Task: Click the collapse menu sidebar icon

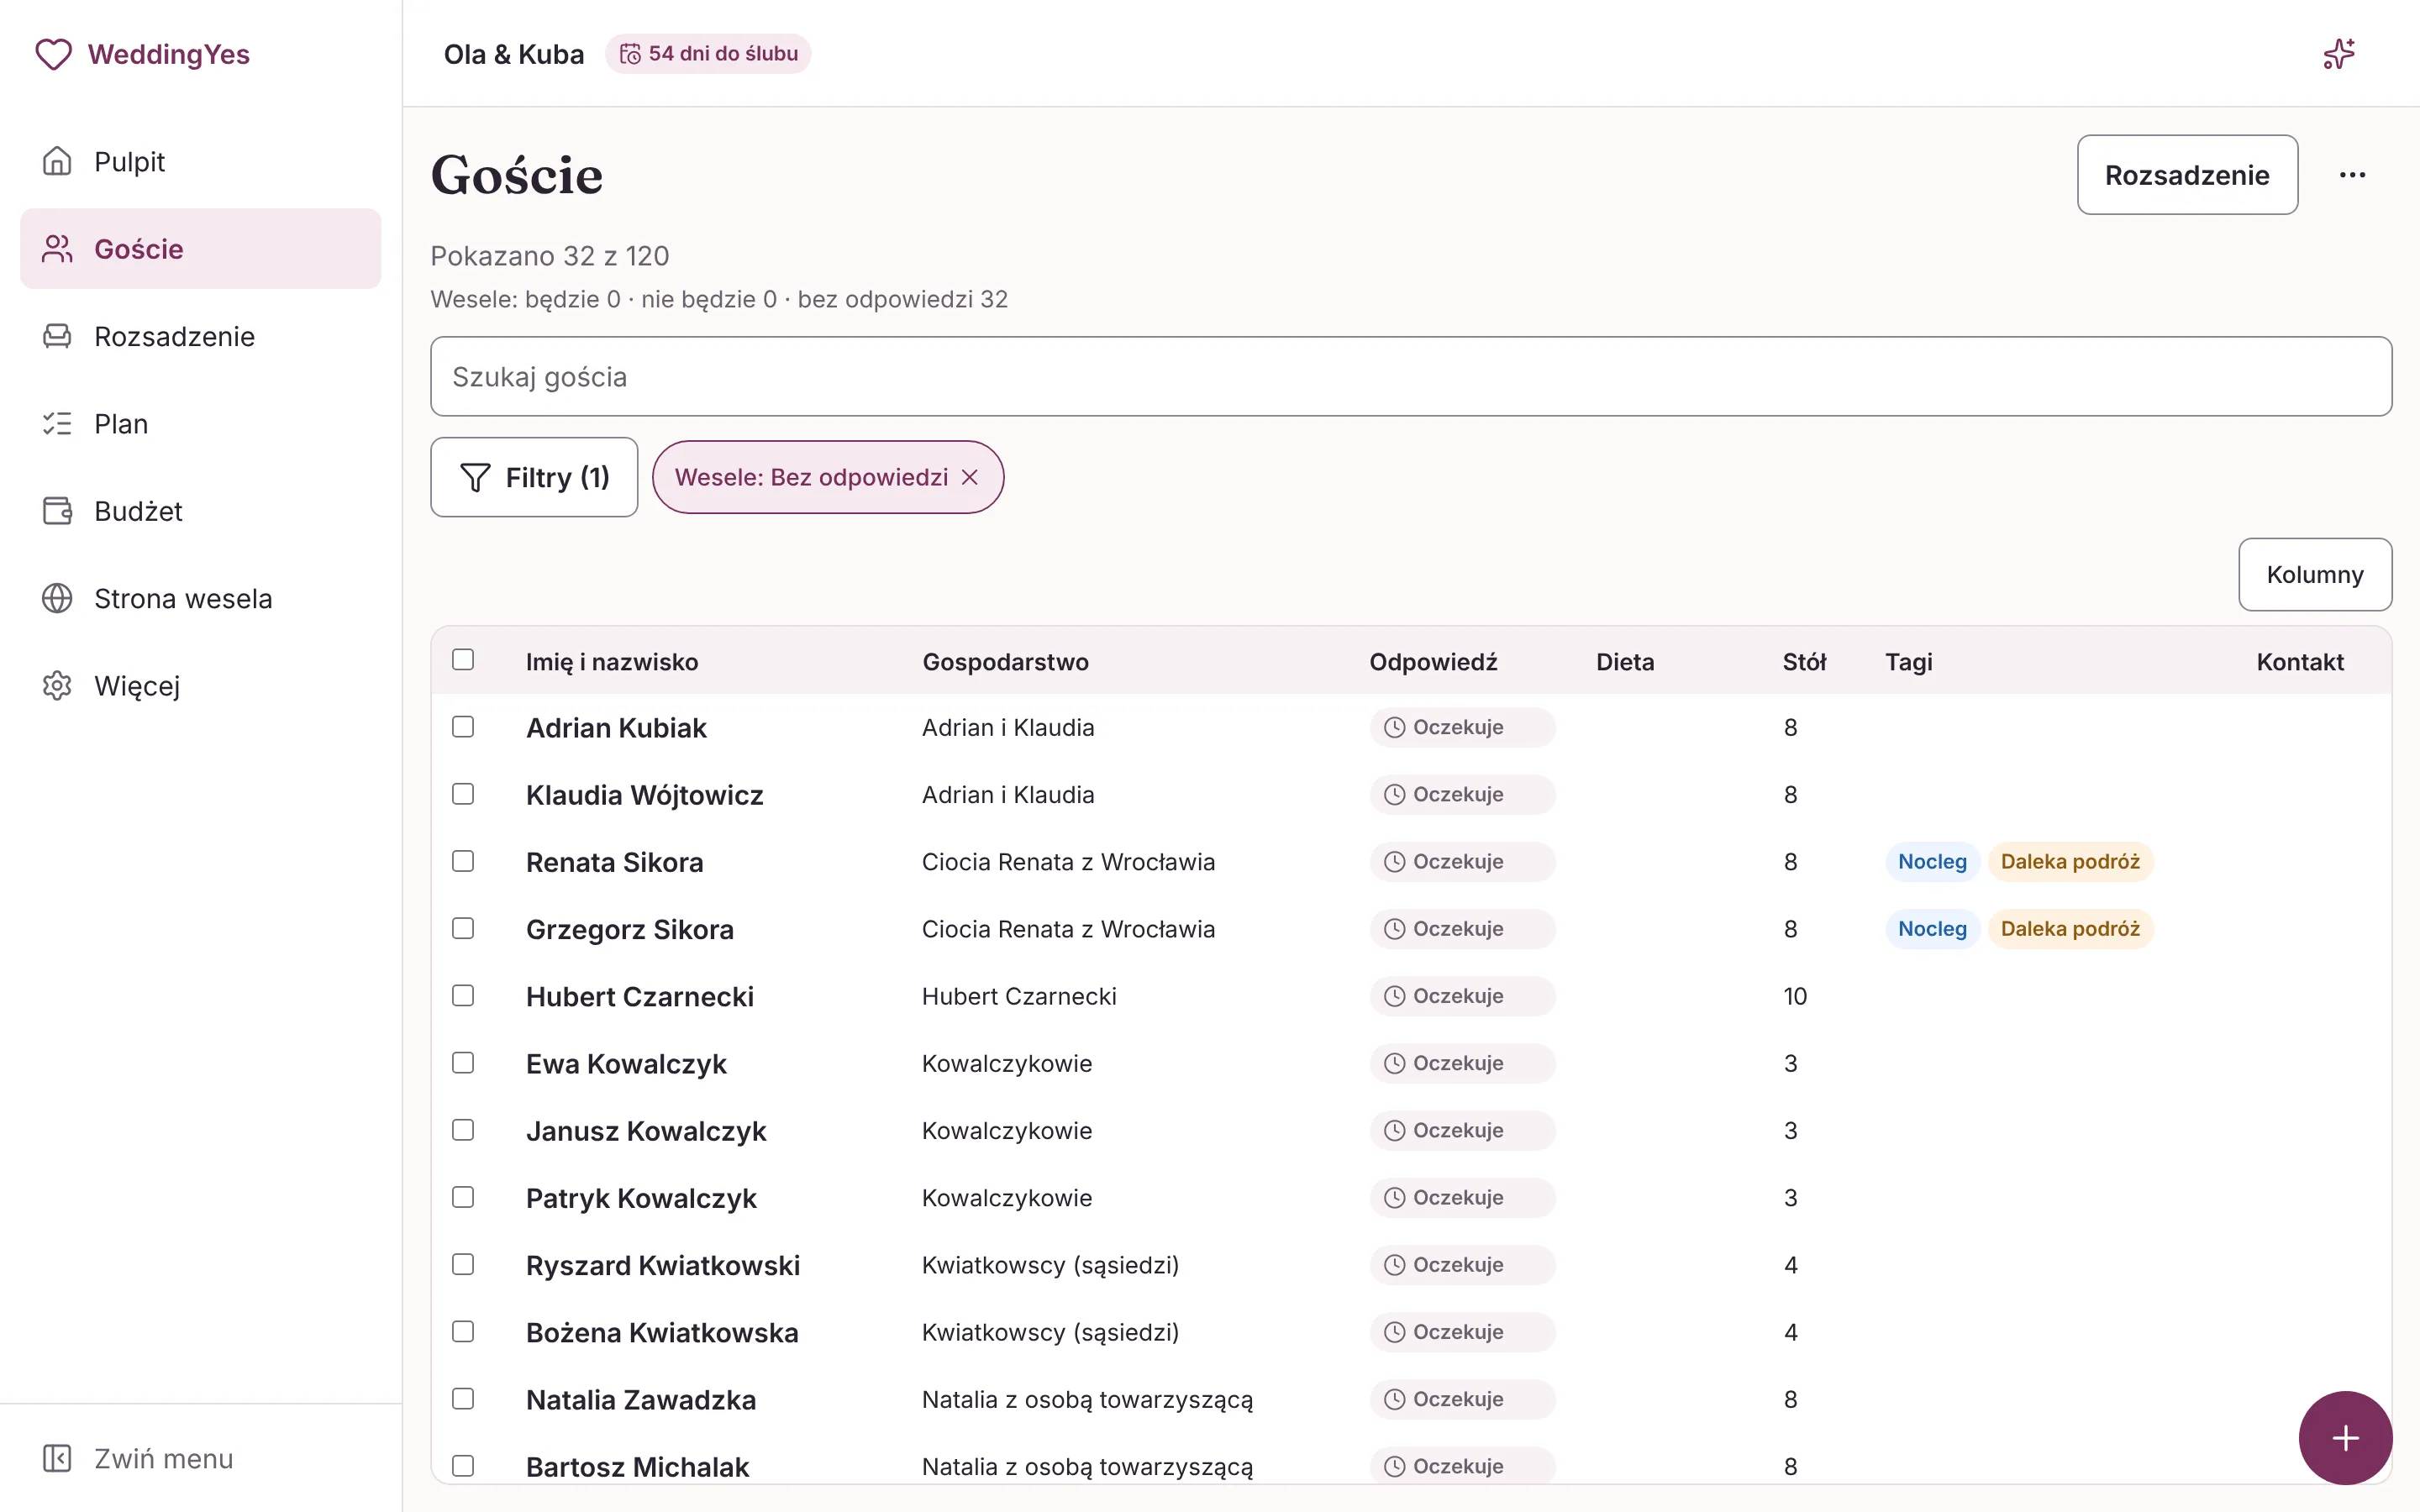Action: click(57, 1458)
